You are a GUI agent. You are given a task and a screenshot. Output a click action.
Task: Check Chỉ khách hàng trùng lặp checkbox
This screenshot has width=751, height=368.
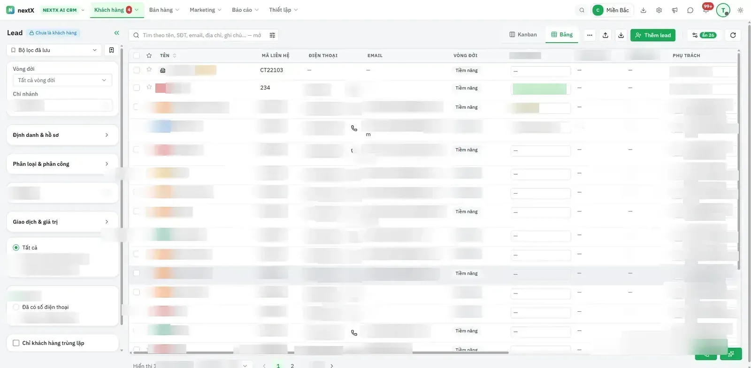click(16, 343)
